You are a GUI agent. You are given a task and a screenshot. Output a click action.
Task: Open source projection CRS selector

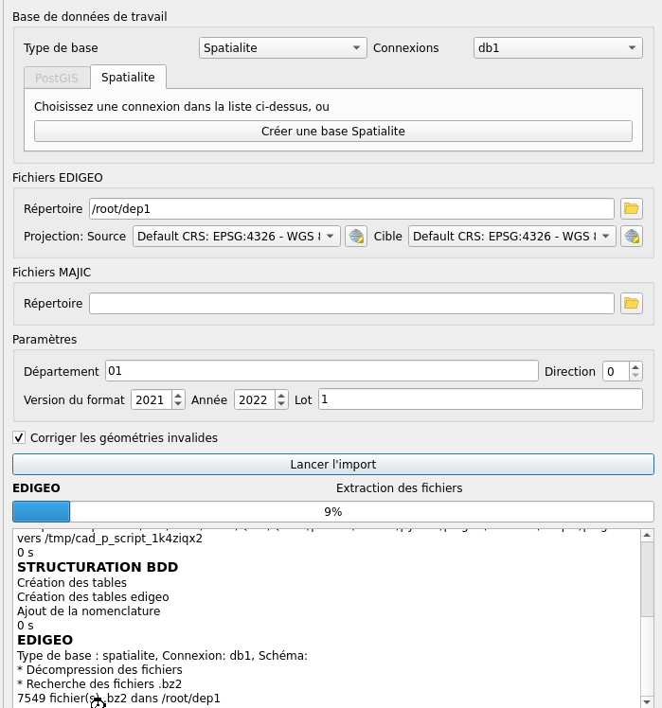tap(355, 237)
